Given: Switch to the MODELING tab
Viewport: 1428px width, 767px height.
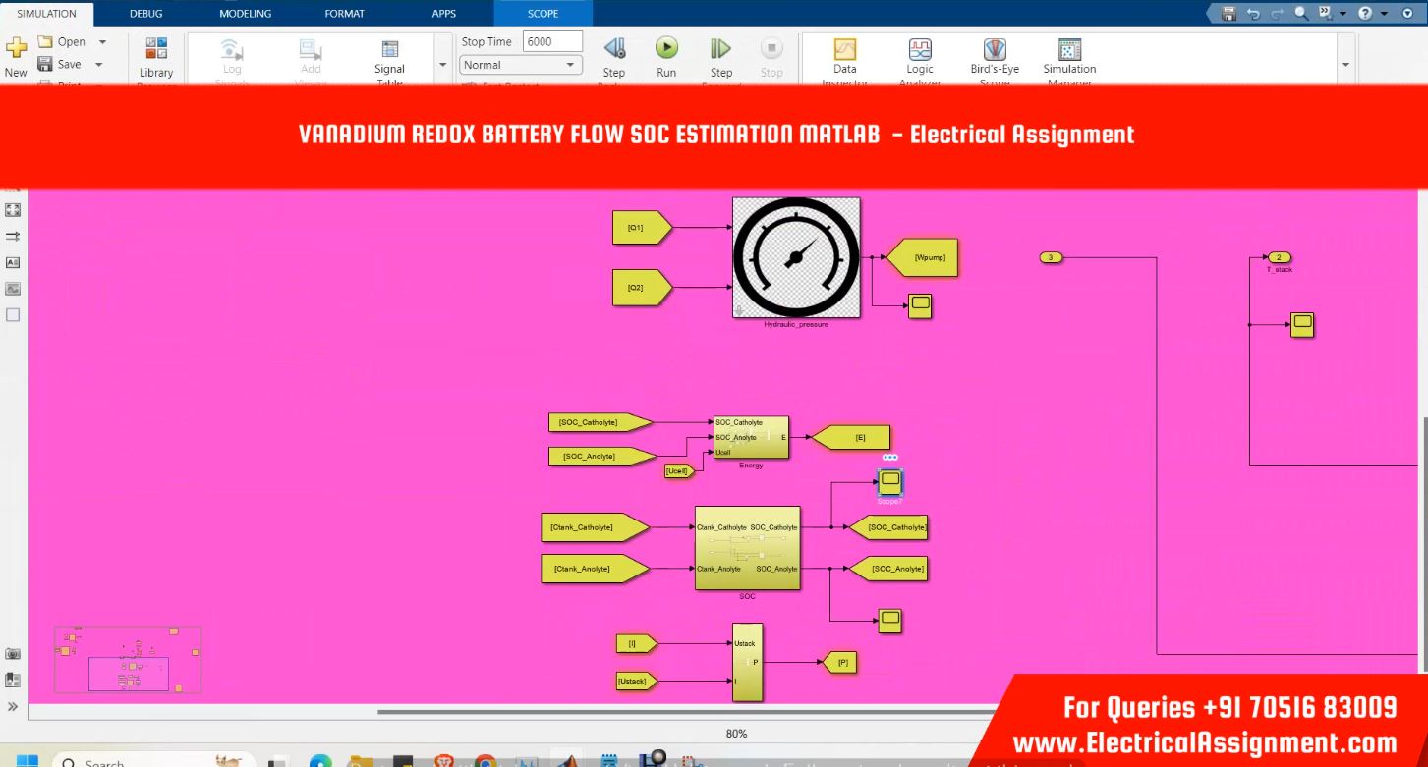Looking at the screenshot, I should point(245,14).
